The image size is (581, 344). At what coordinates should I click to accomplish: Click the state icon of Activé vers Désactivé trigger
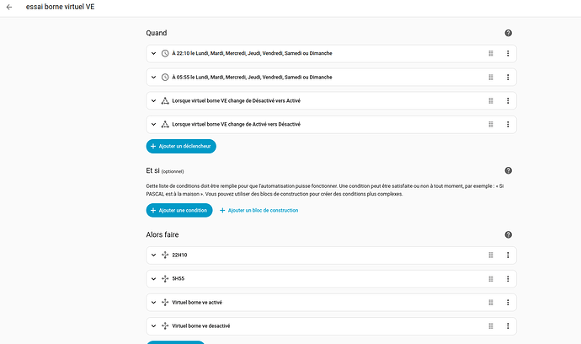(x=165, y=124)
